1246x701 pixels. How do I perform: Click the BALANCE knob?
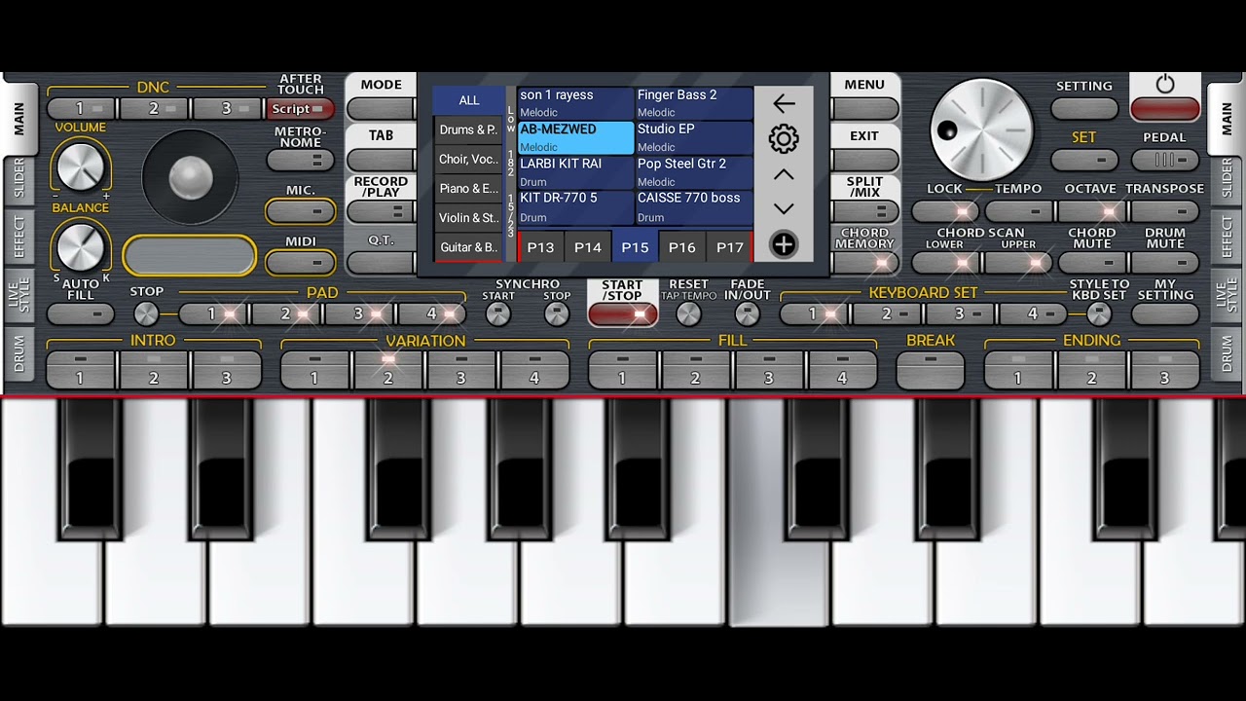81,246
